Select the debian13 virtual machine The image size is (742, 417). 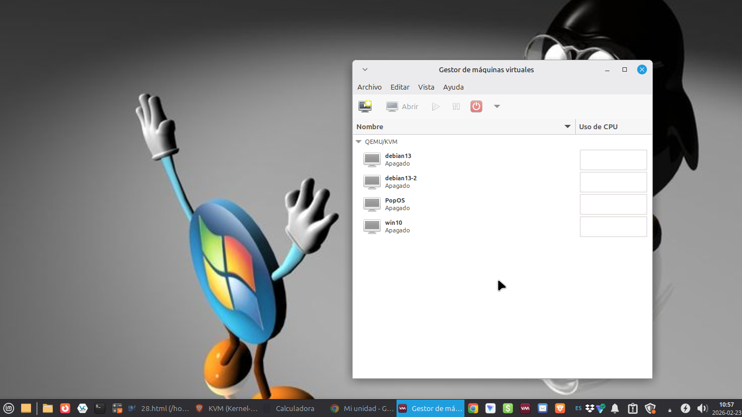coord(398,160)
